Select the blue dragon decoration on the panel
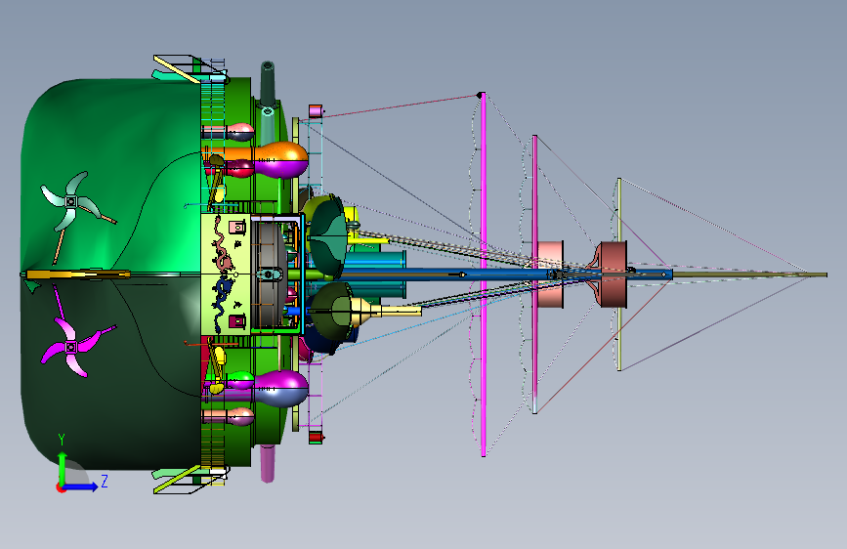 [221, 304]
